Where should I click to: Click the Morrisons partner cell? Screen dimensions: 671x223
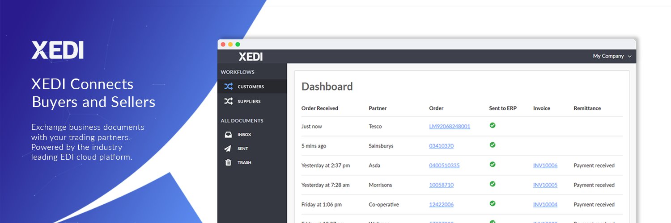380,185
